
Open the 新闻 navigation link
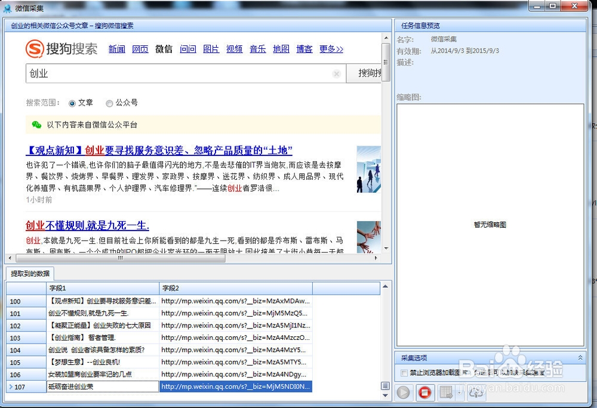(x=116, y=49)
